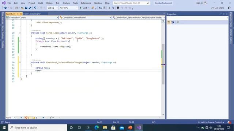Open the Analyze menu

66,3
